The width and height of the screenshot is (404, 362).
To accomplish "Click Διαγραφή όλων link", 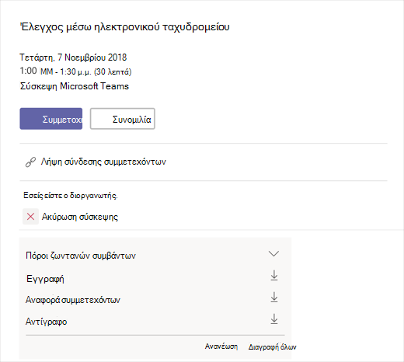I will (272, 347).
